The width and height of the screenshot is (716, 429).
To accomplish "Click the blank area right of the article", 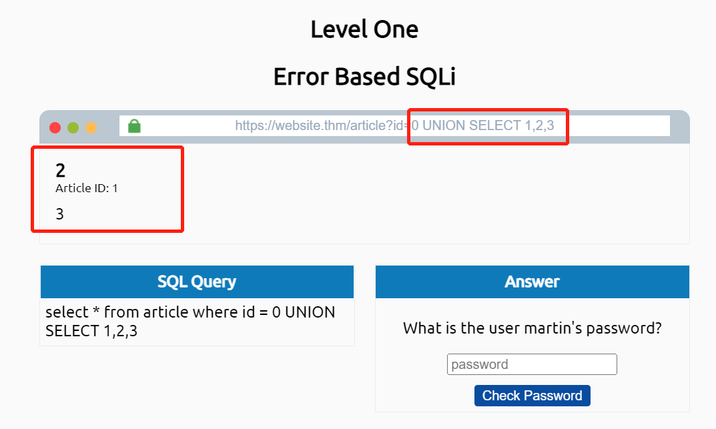I will click(x=434, y=193).
